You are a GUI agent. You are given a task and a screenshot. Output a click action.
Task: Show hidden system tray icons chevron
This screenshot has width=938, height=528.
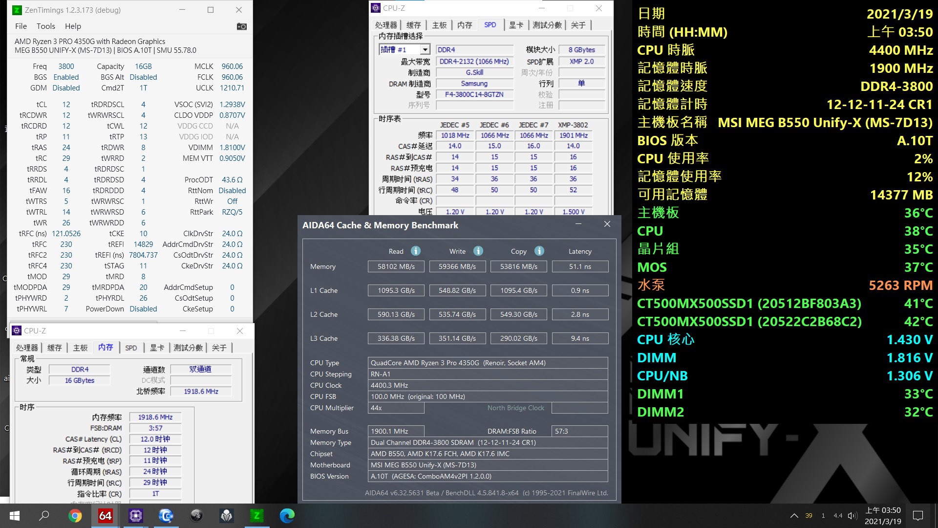click(794, 516)
